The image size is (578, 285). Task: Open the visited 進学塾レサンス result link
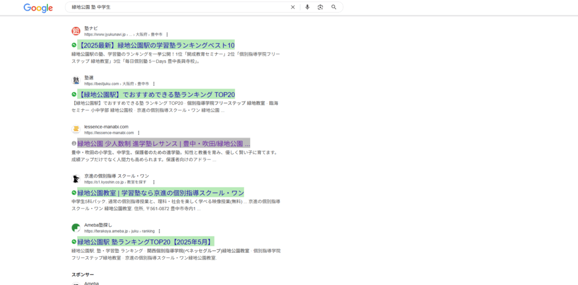tap(163, 143)
